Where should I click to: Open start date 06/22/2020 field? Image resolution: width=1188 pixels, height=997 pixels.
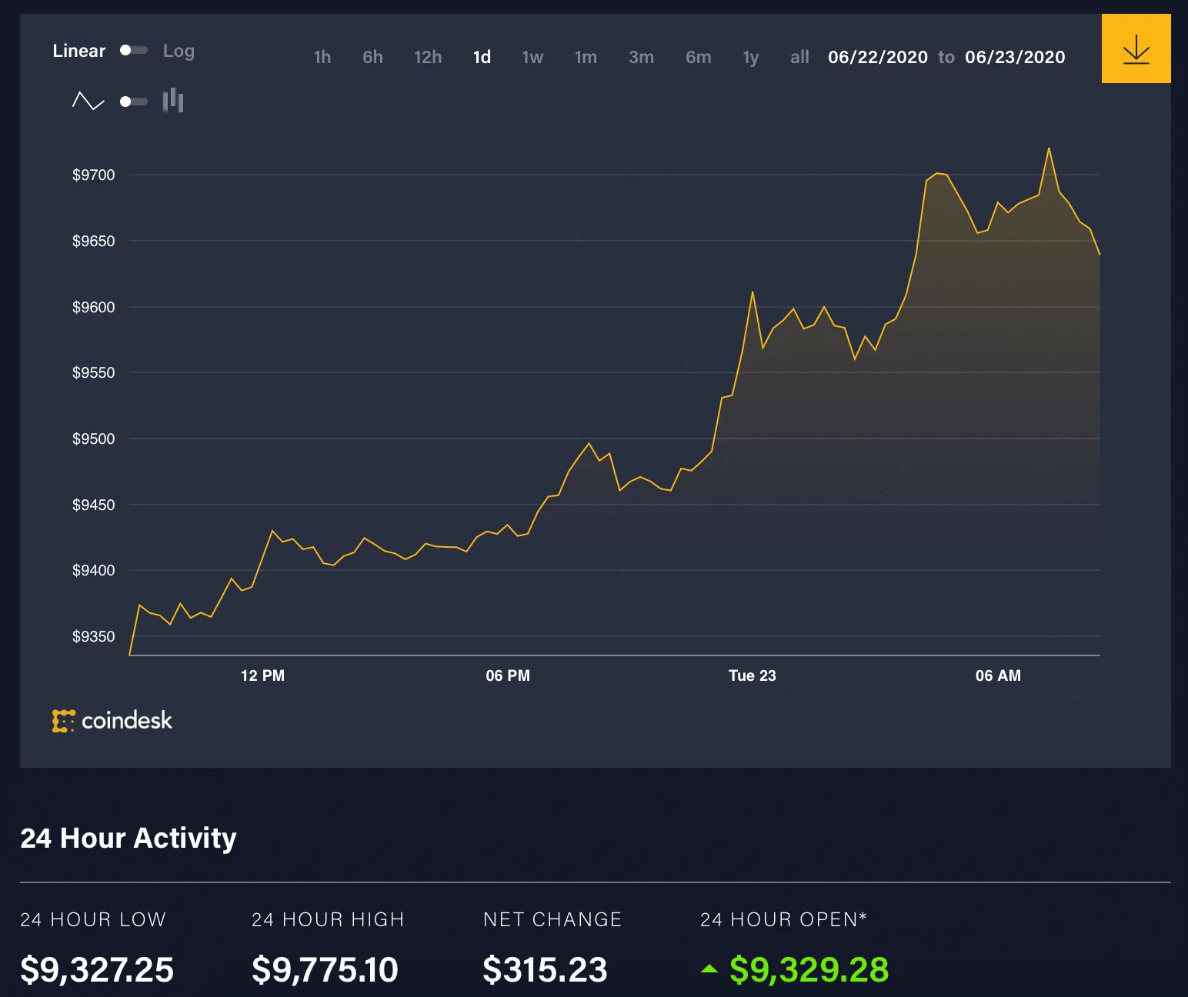tap(878, 57)
